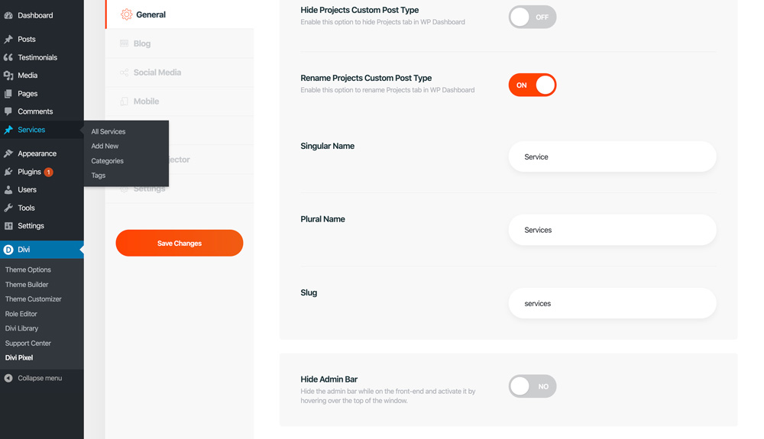This screenshot has height=439, width=764.
Task: Turn off Rename Projects Custom Post Type
Action: pyautogui.click(x=532, y=86)
